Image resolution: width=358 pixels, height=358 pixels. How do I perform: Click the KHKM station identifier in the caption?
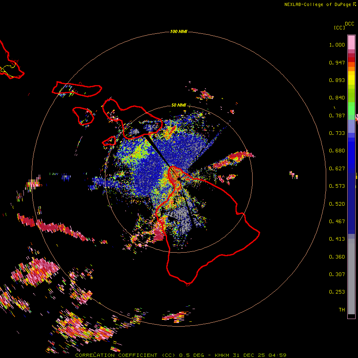(222, 355)
